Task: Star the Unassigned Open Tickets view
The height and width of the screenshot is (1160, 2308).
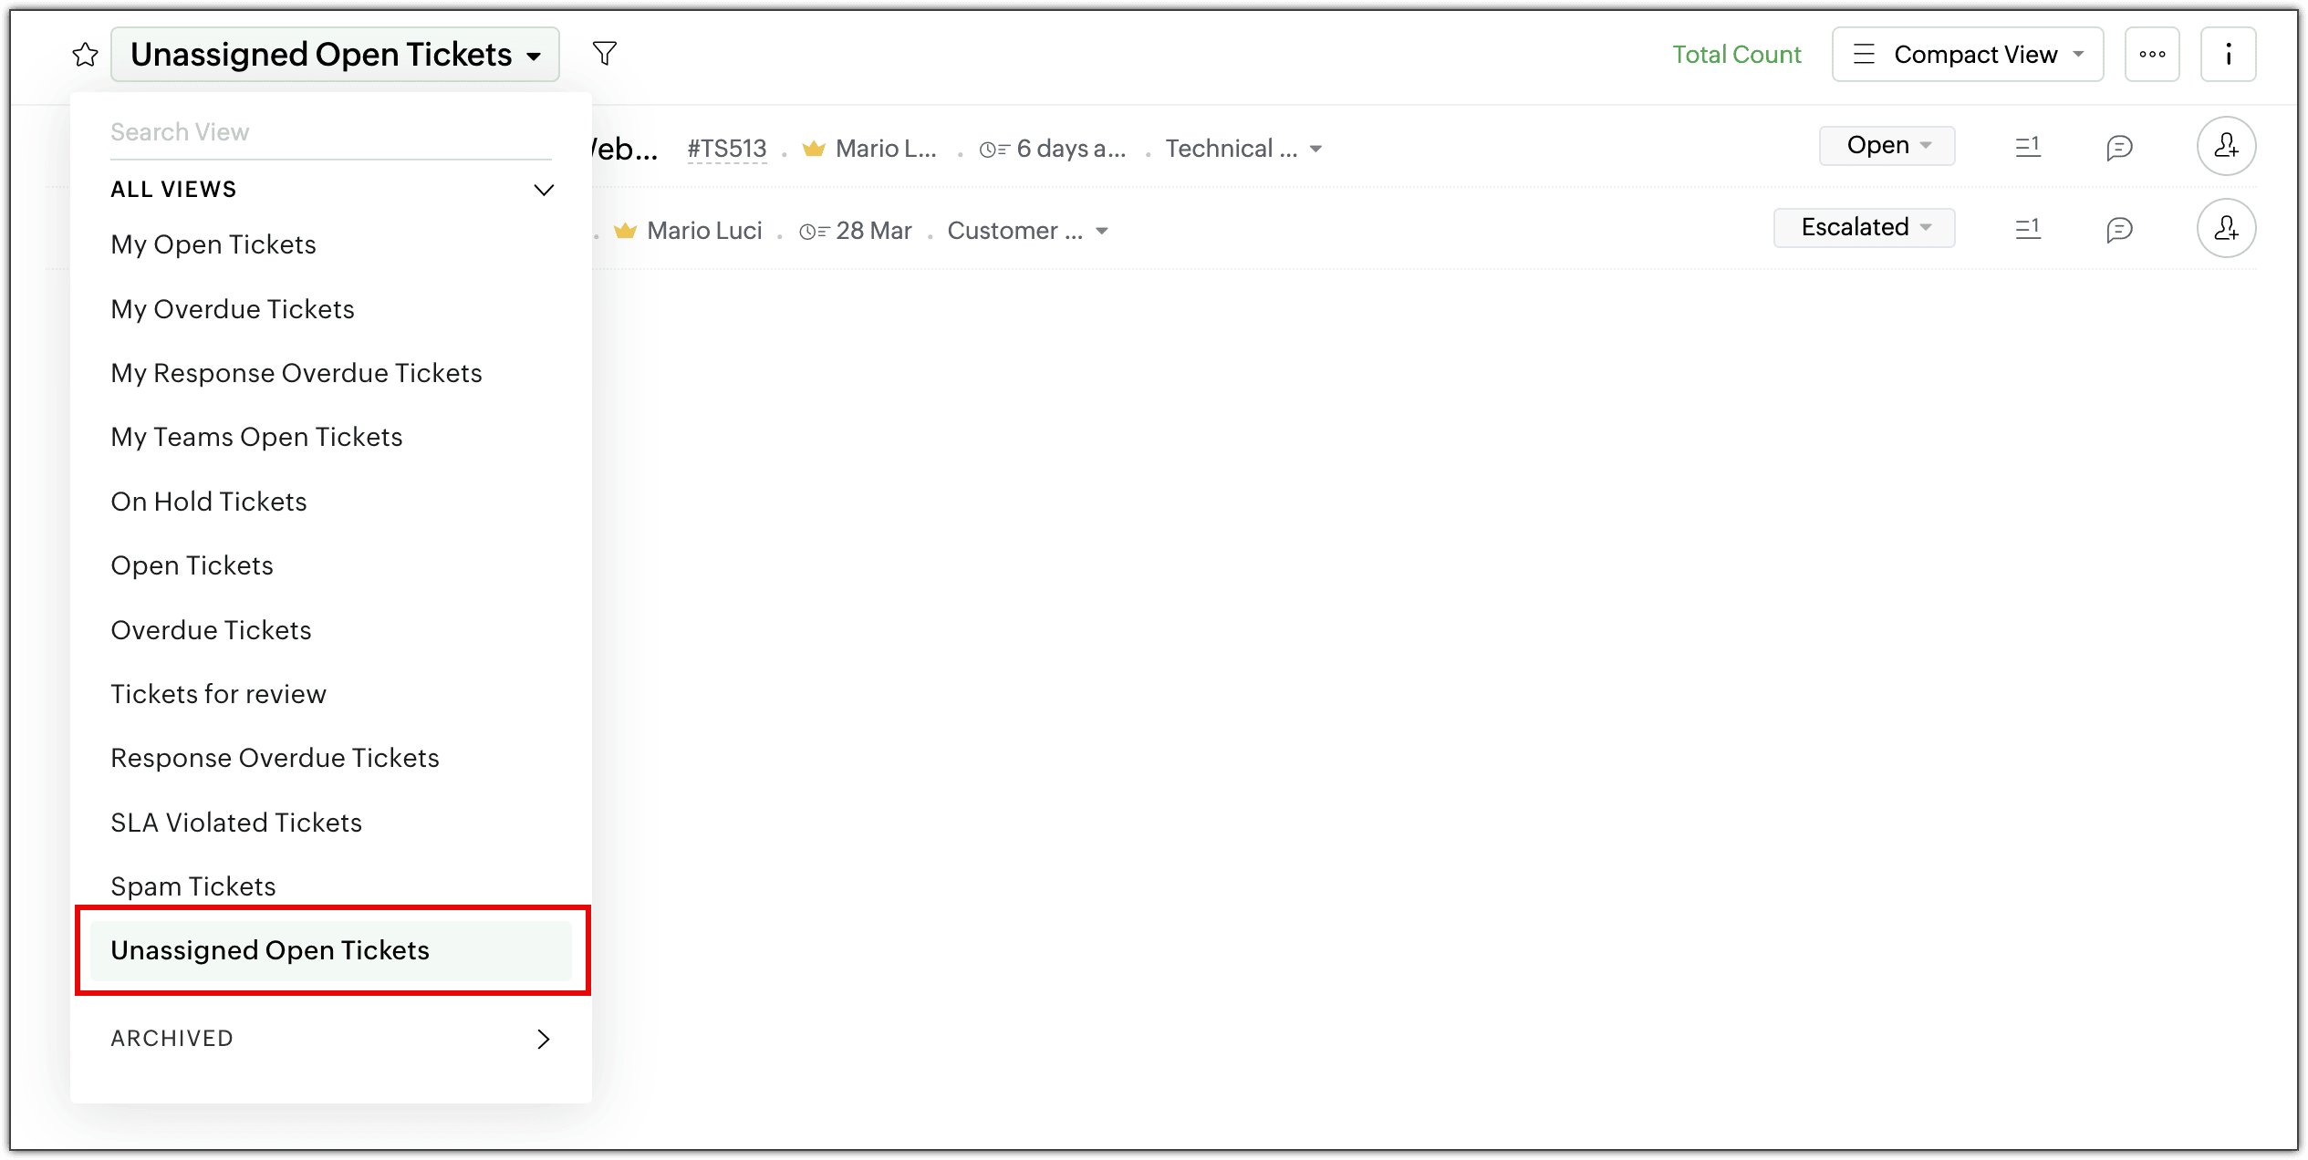Action: (85, 55)
